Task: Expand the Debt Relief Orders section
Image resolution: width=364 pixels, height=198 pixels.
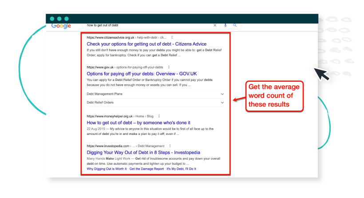Action: click(x=222, y=103)
